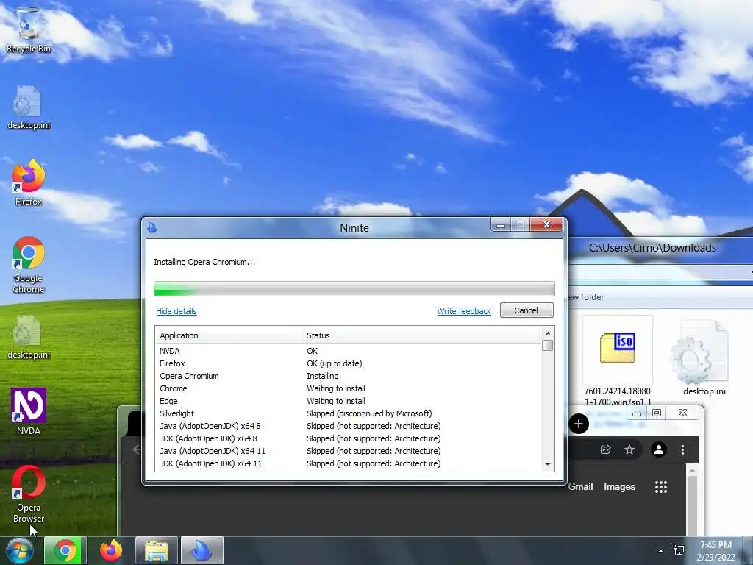Click the installation progress bar
The width and height of the screenshot is (753, 565).
(354, 288)
